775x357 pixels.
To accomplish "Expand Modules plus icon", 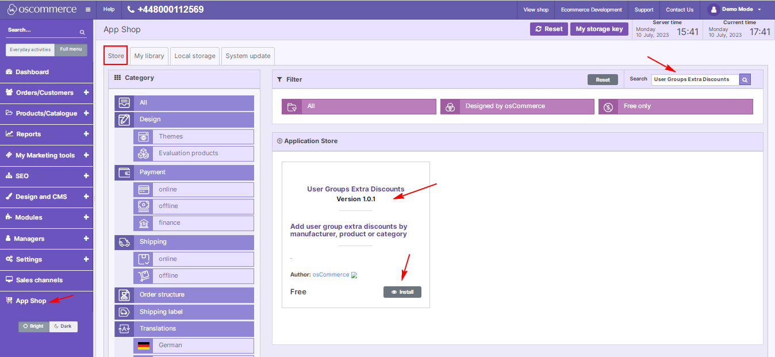I will pyautogui.click(x=86, y=217).
